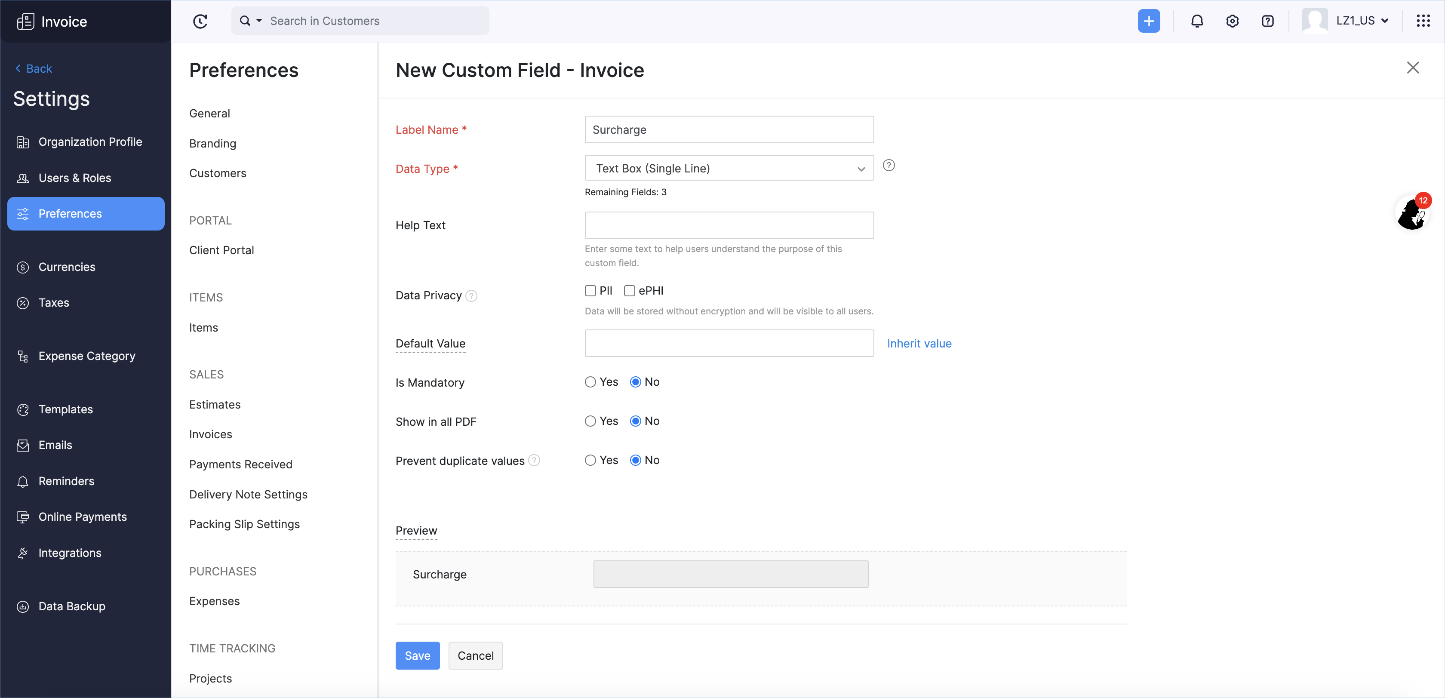Click the Save button

[417, 655]
